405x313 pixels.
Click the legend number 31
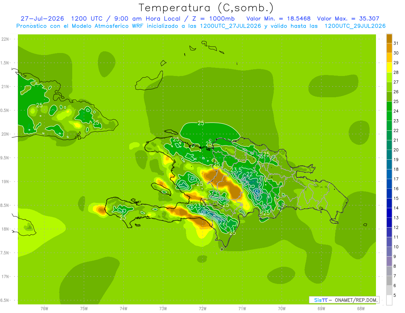[x=396, y=43]
